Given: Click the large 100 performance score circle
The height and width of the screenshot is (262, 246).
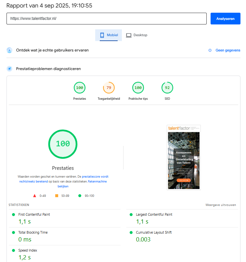Looking at the screenshot, I should (x=63, y=144).
